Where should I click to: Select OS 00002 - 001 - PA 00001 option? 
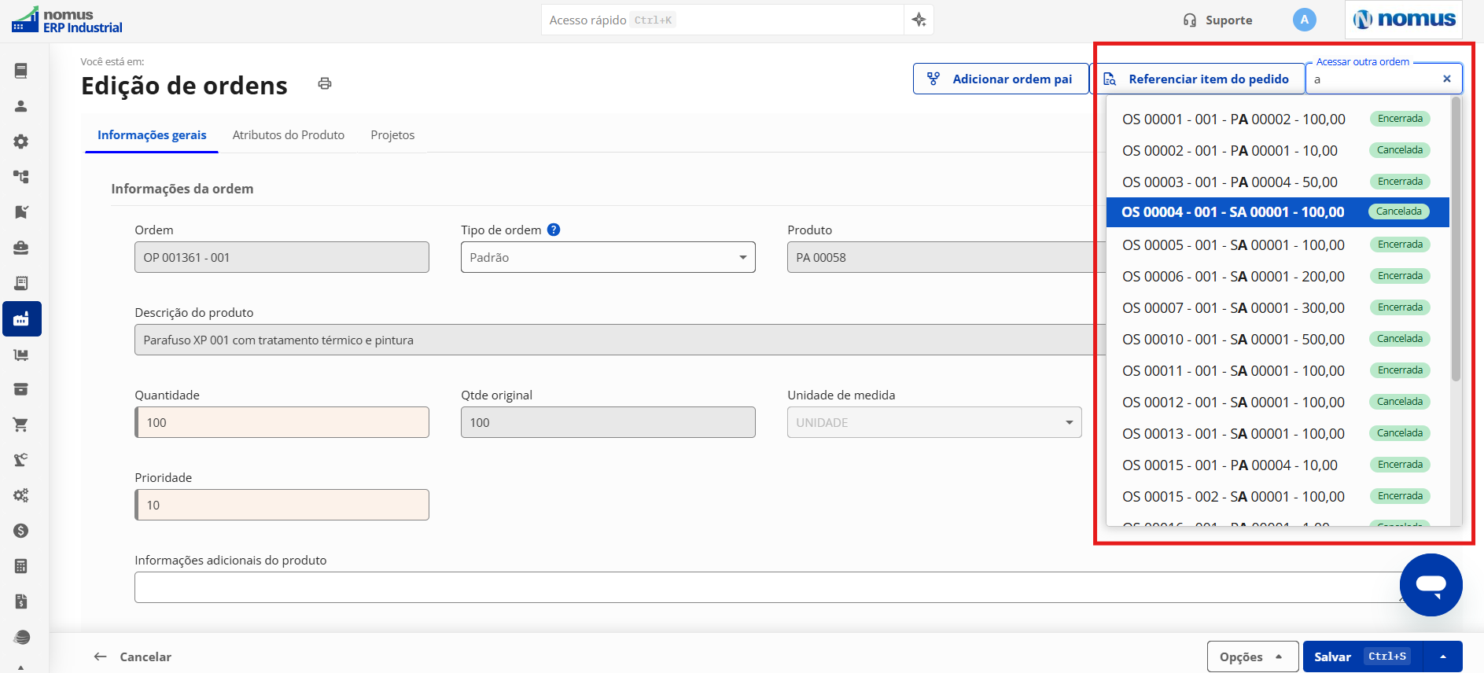pos(1277,150)
